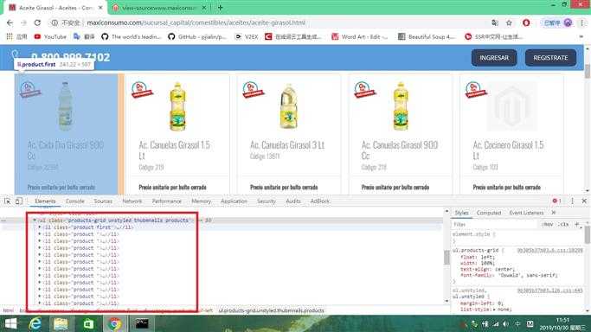
Task: Click the INGRESAR button
Action: 494,58
